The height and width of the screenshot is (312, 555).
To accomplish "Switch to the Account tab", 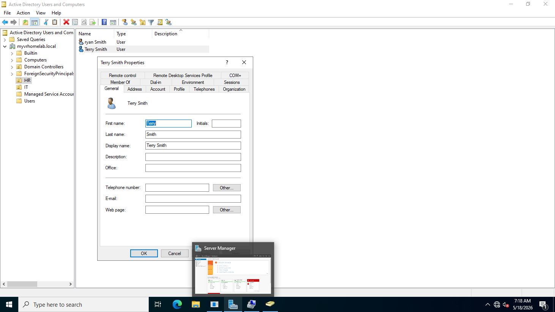I will pyautogui.click(x=158, y=89).
